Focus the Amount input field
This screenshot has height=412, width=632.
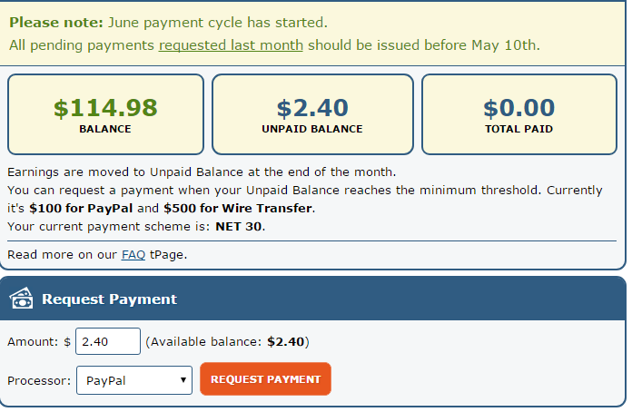tap(108, 341)
